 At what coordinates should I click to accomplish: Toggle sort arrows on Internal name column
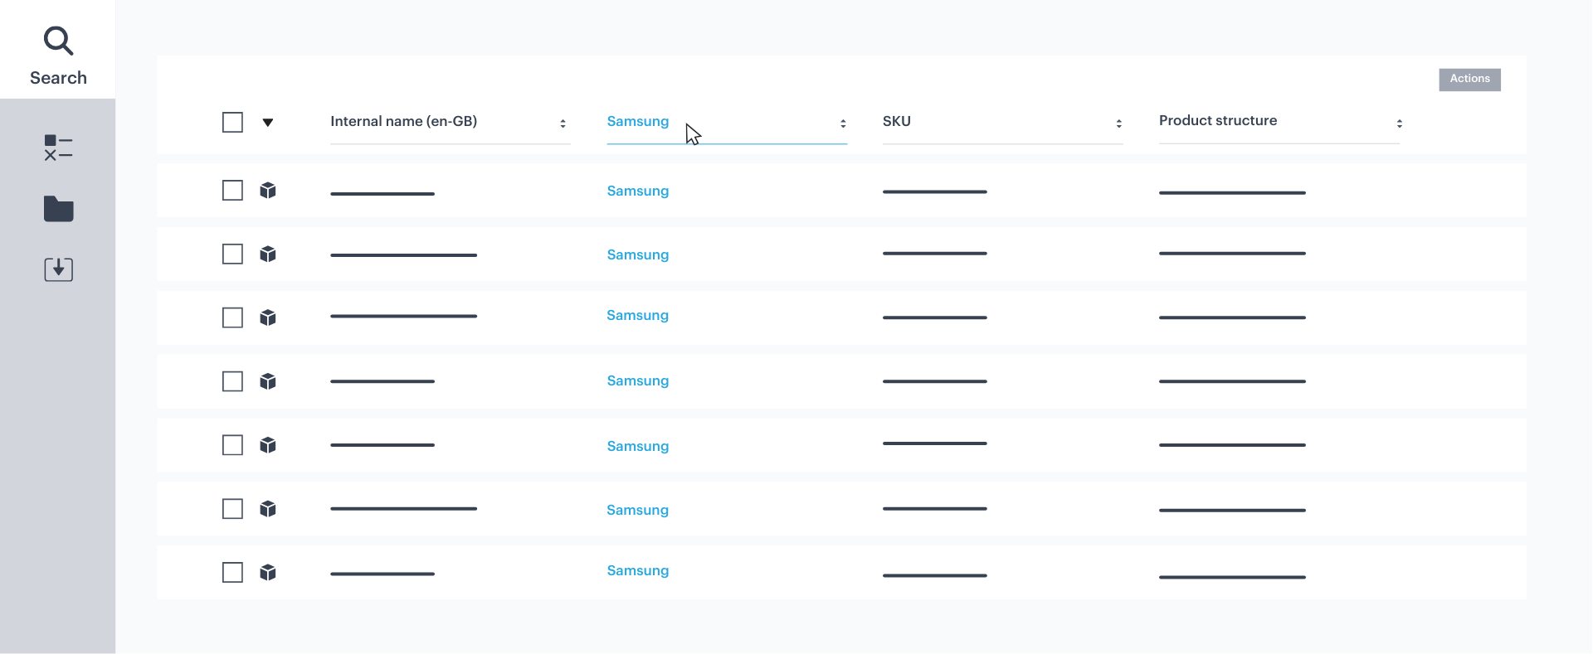(x=563, y=124)
